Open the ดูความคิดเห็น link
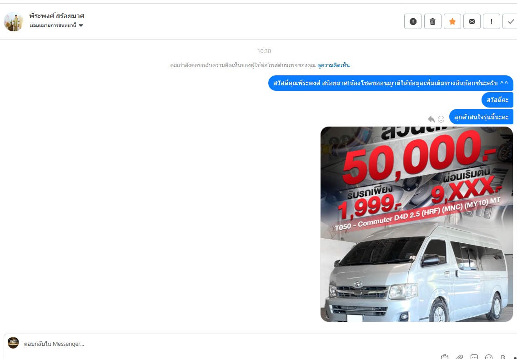Viewport: 517px width, 359px height. click(333, 65)
